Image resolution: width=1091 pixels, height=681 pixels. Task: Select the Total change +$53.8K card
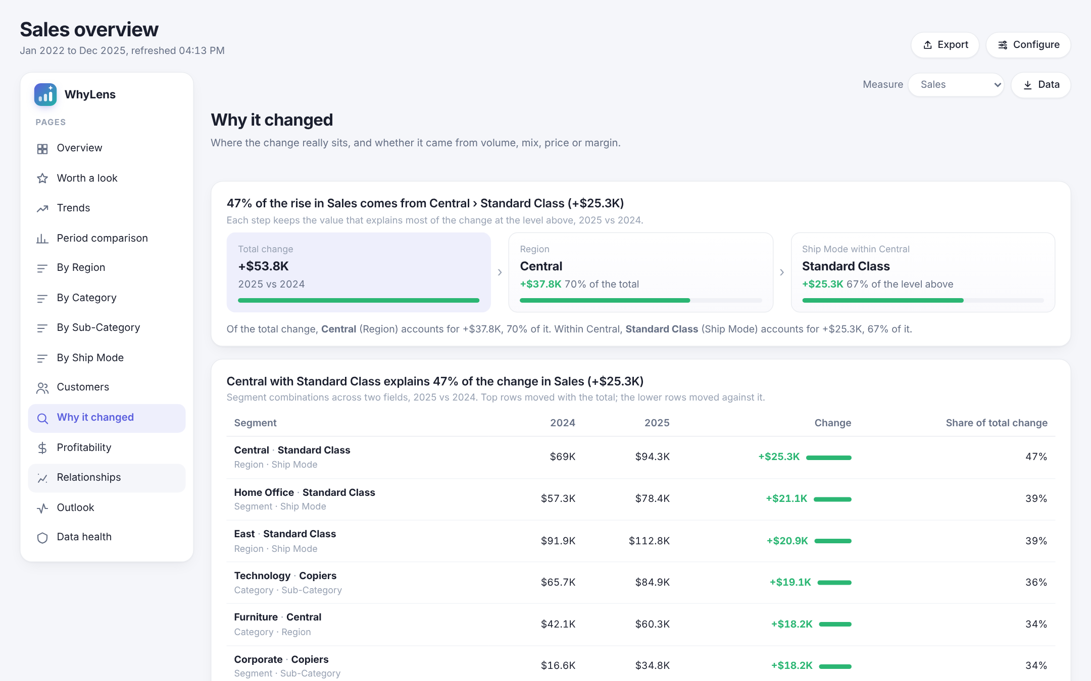(359, 272)
